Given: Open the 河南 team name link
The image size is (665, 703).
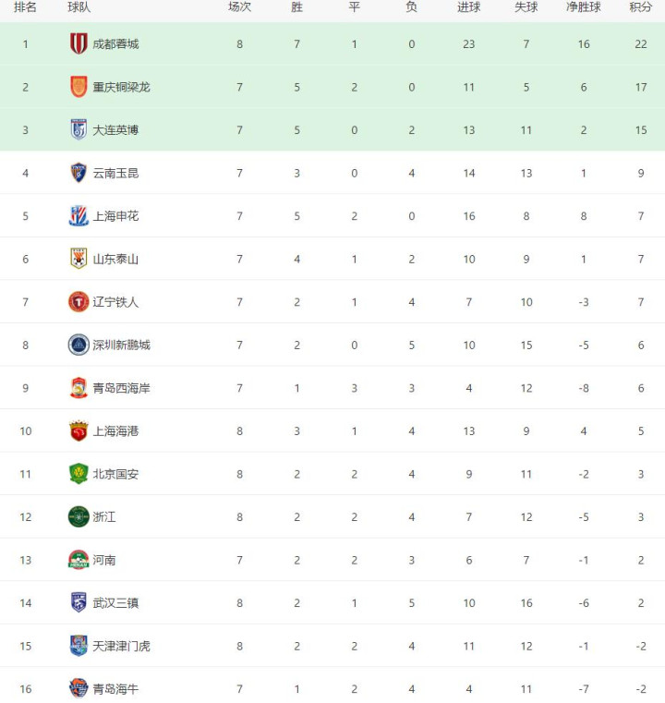Looking at the screenshot, I should tap(104, 560).
